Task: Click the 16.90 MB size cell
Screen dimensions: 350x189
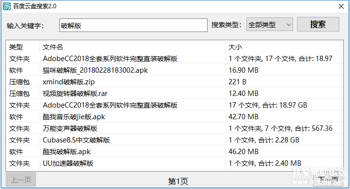Action: [244, 70]
